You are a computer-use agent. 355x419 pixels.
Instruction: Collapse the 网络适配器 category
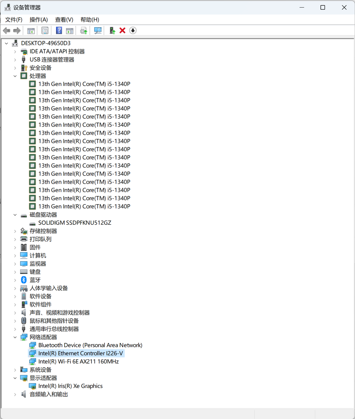point(15,337)
